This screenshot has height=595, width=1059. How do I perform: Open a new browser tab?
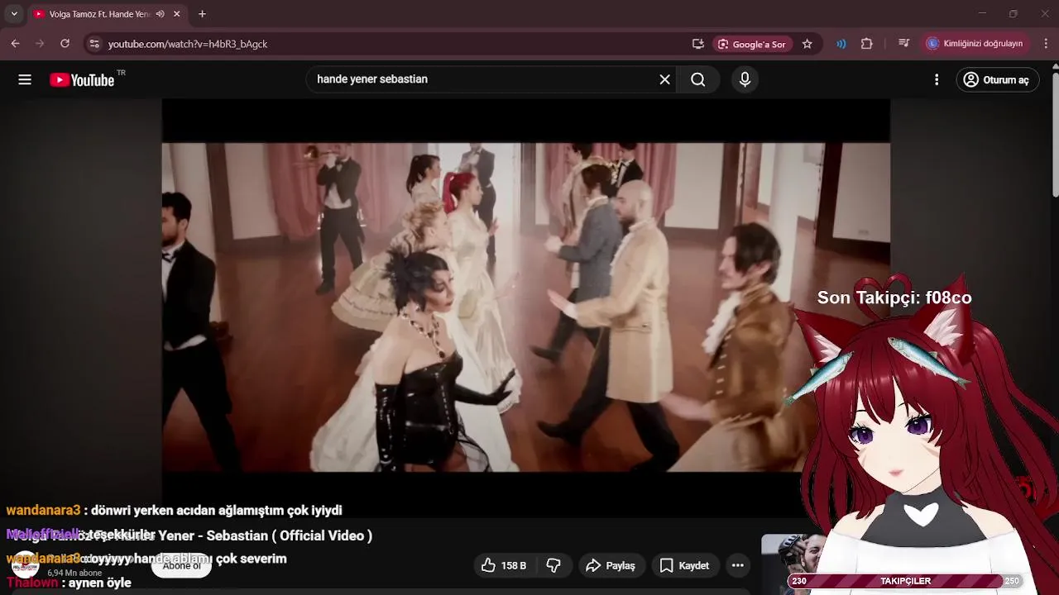click(202, 14)
